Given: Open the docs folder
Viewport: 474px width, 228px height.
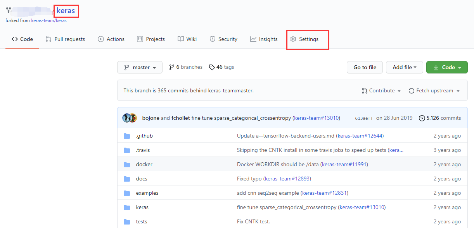Looking at the screenshot, I should pos(142,179).
